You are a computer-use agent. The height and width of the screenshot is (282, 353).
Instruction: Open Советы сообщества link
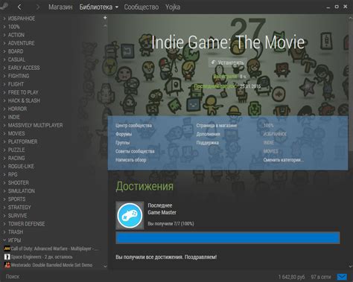135,151
